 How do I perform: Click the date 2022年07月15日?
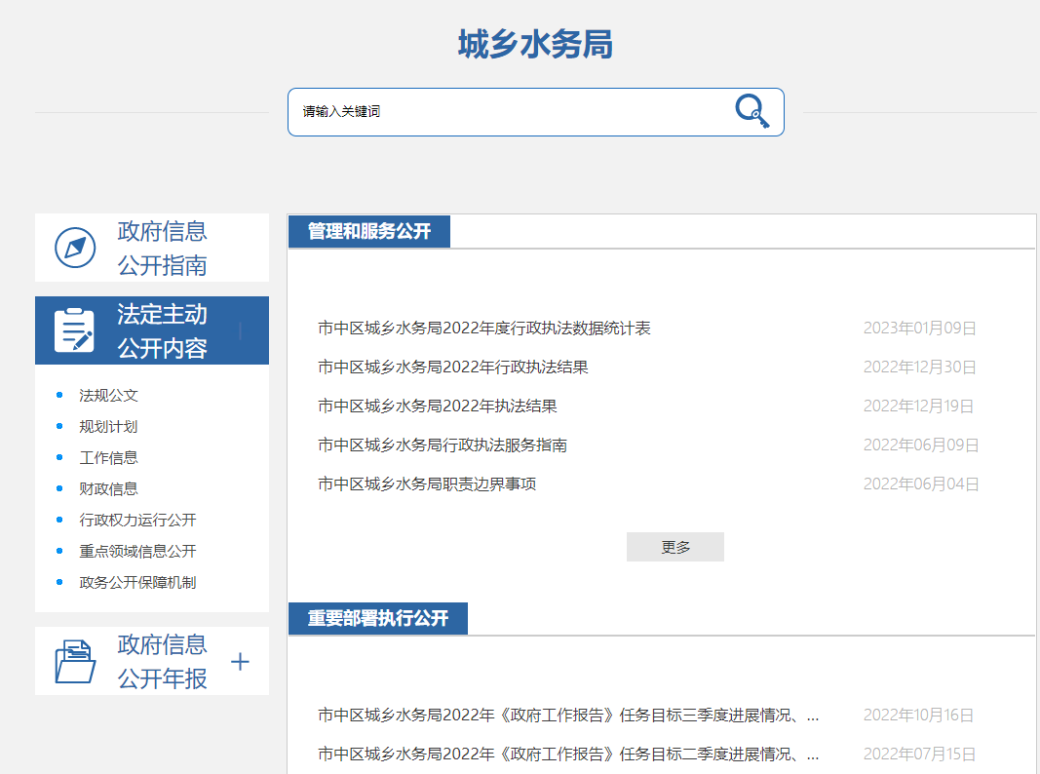tap(920, 755)
